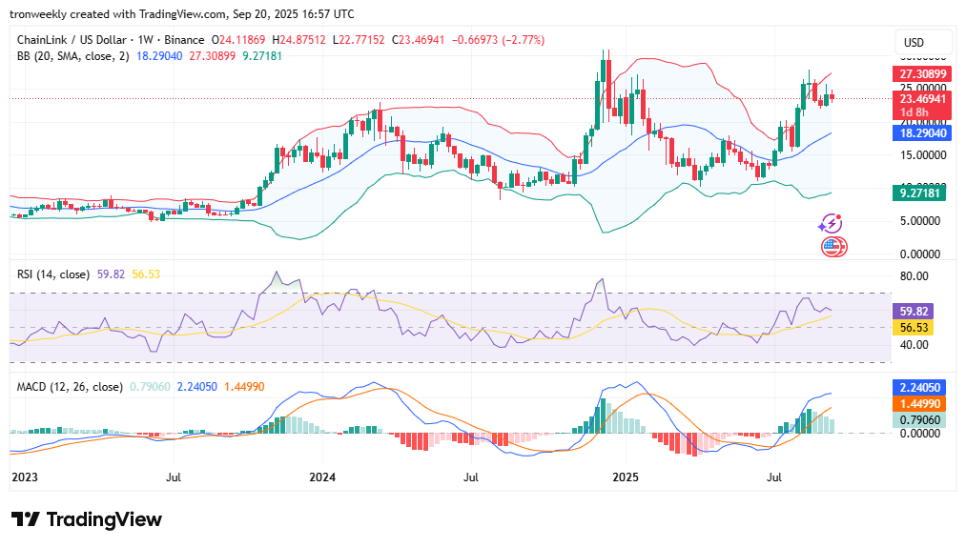Click the 2025 time axis label
The width and height of the screenshot is (966, 548).
(626, 477)
